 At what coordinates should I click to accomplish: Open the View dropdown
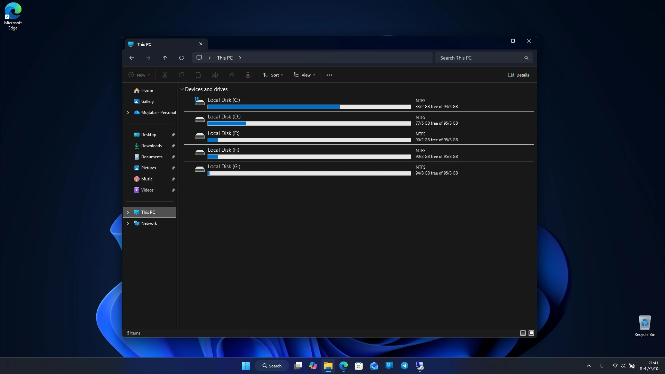tap(304, 75)
